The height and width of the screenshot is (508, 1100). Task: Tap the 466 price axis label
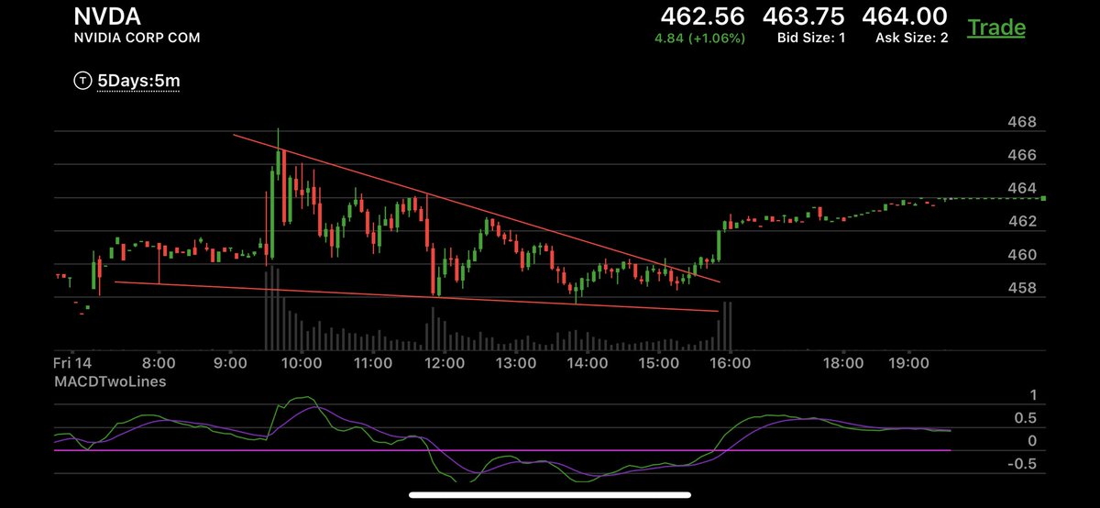[x=1022, y=155]
